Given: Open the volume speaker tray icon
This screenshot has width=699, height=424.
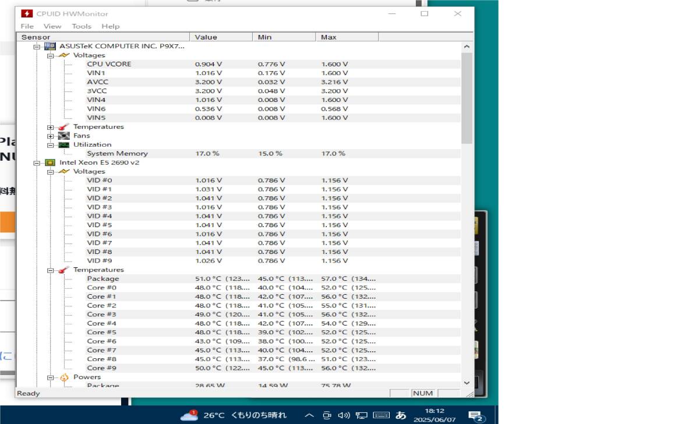Looking at the screenshot, I should (x=344, y=415).
